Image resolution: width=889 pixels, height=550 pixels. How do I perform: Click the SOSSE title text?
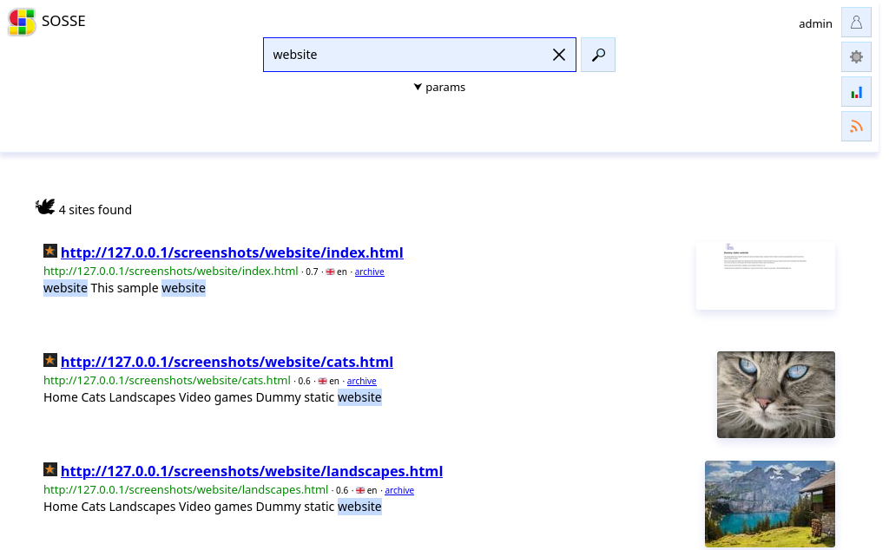tap(63, 21)
